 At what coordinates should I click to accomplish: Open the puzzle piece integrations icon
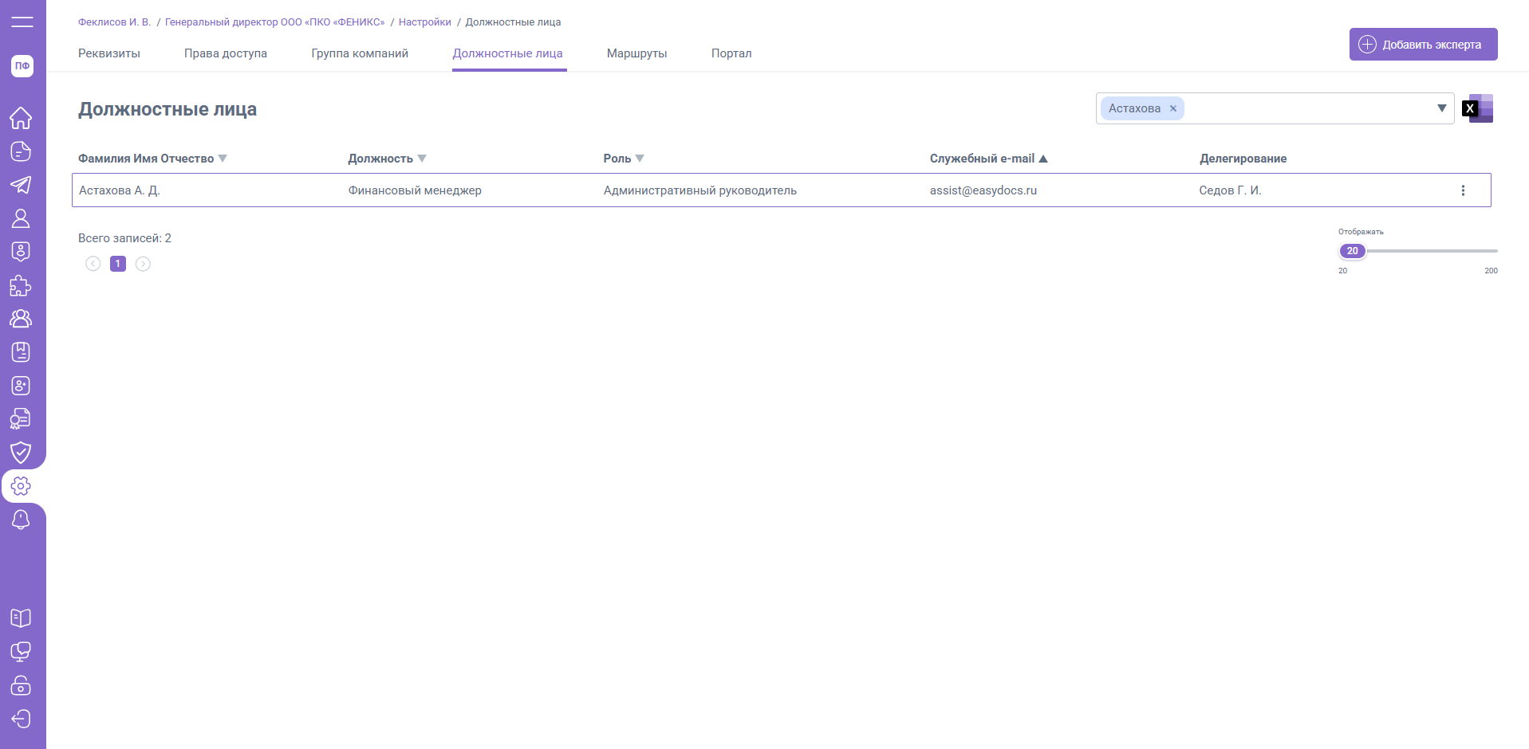click(x=21, y=285)
